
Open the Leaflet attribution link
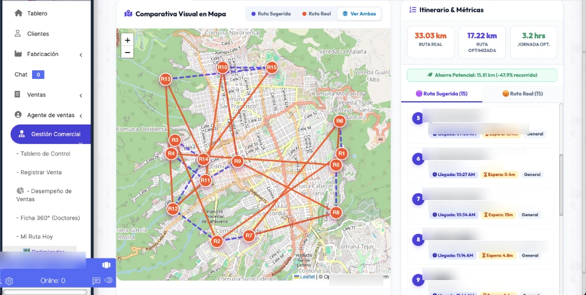[304, 277]
